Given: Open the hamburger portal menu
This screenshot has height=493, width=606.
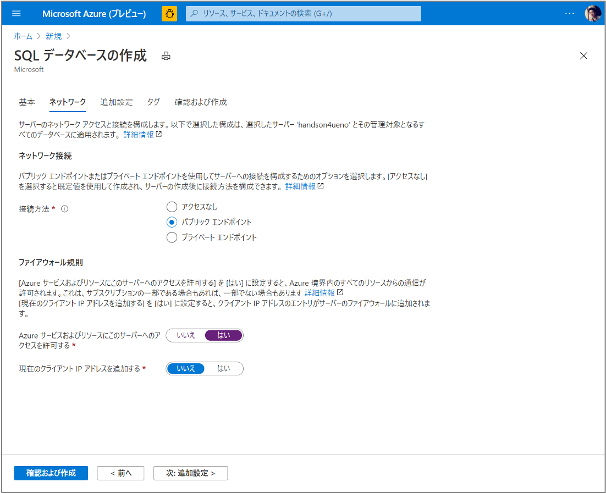Looking at the screenshot, I should [16, 14].
